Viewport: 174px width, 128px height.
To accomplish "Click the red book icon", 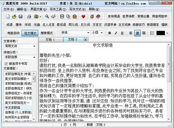I will coord(98,16).
